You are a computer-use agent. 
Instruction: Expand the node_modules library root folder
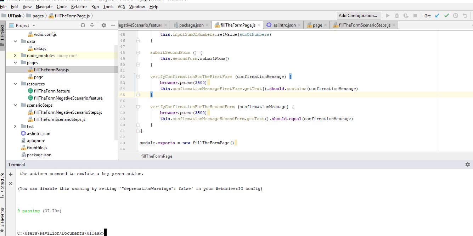pyautogui.click(x=15, y=55)
